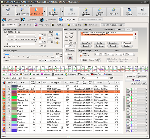
Task: Click the Add Fx button
Action: [x=99, y=43]
